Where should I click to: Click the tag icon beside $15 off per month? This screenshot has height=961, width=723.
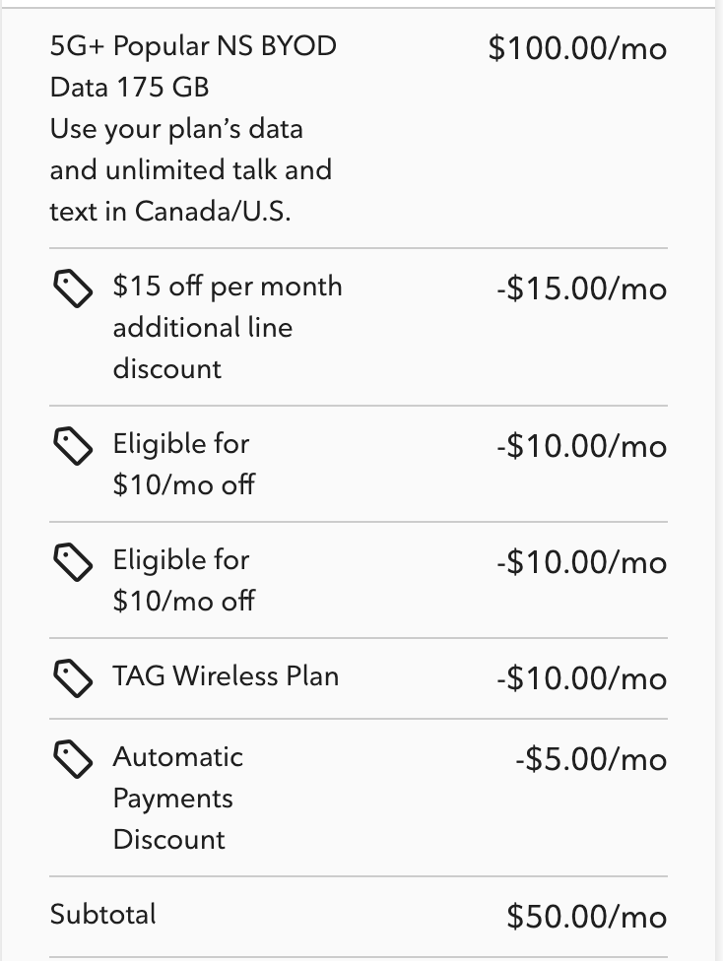coord(73,288)
